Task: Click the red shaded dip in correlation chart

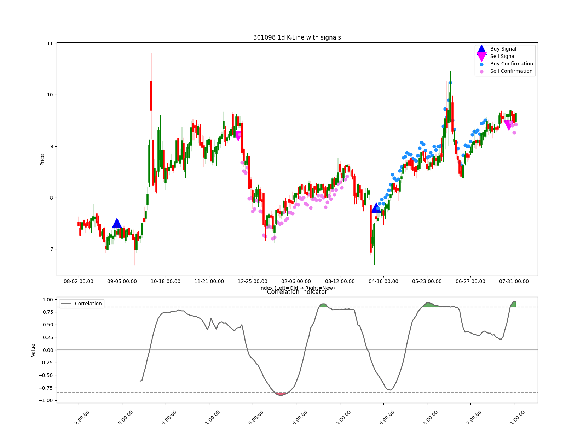Action: tap(281, 394)
